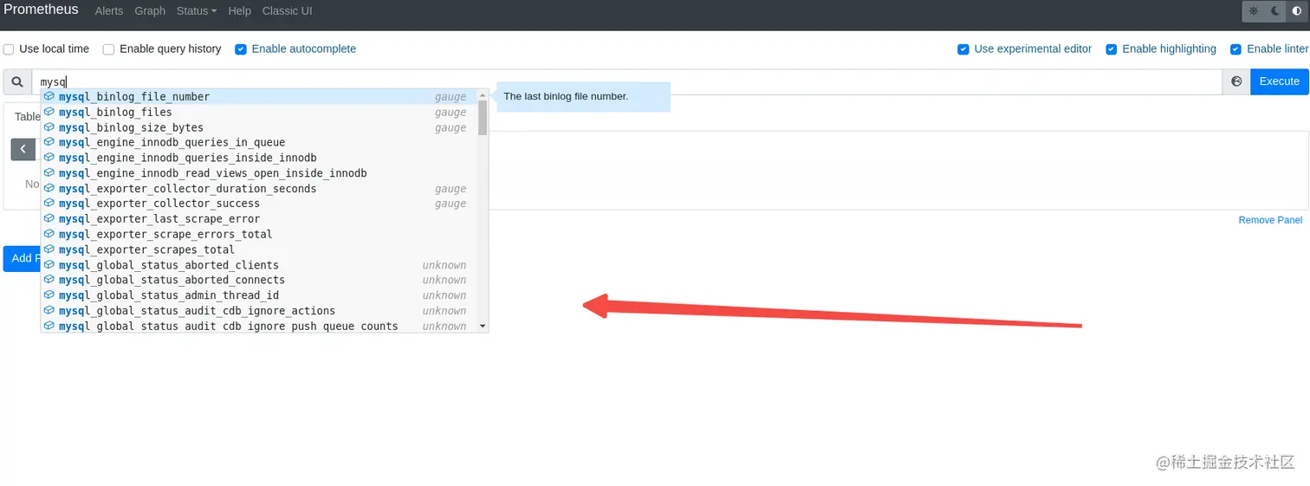Select mysql_global_status_admin_thread_id suggestion

(x=259, y=295)
